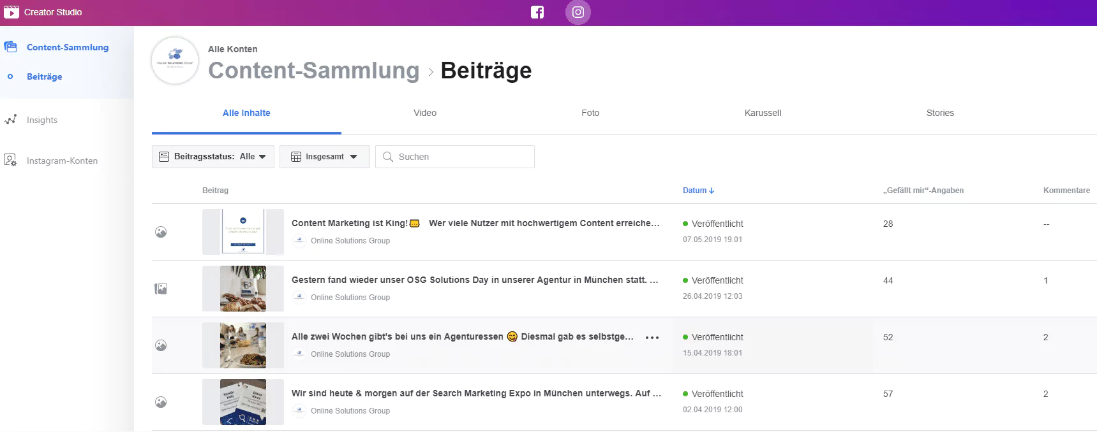Click the Content-Sammlung breadcrumb heading

coord(314,70)
